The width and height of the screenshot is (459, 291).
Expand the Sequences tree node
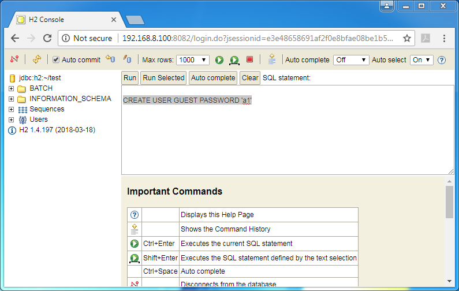pos(11,109)
